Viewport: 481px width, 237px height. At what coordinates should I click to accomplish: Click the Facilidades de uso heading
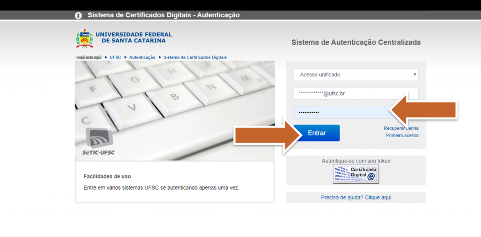[x=107, y=177]
